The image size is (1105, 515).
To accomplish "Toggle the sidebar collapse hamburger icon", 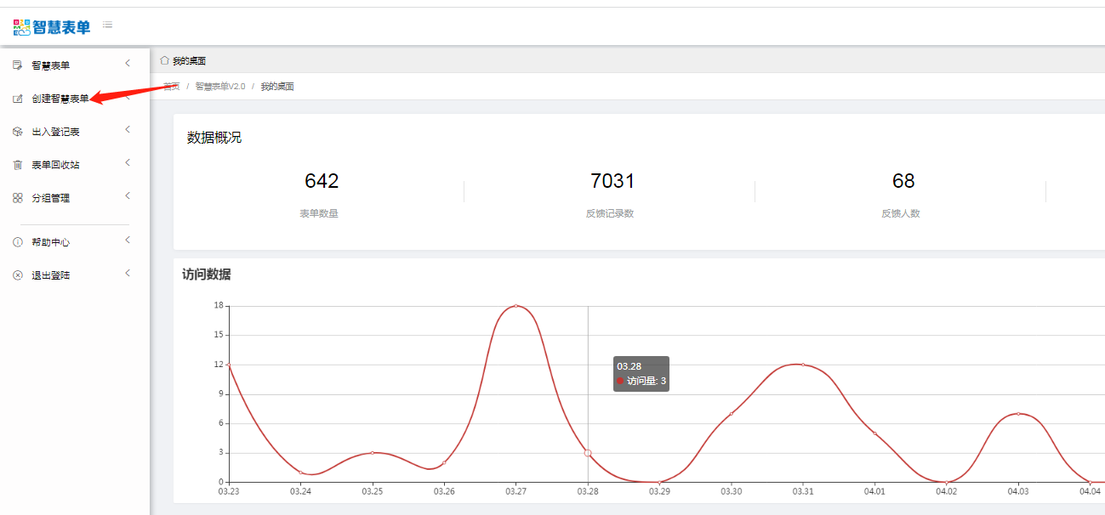I will (108, 25).
